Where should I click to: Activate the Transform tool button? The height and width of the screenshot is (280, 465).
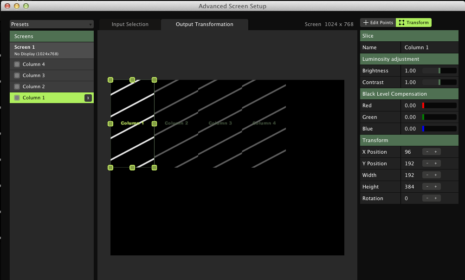(x=413, y=23)
